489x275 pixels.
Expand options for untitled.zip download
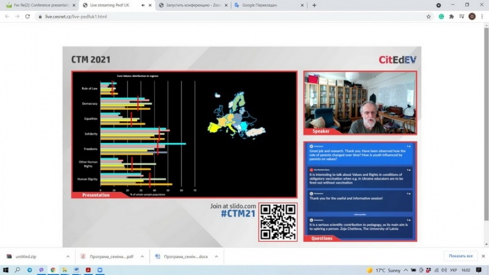[x=68, y=256]
